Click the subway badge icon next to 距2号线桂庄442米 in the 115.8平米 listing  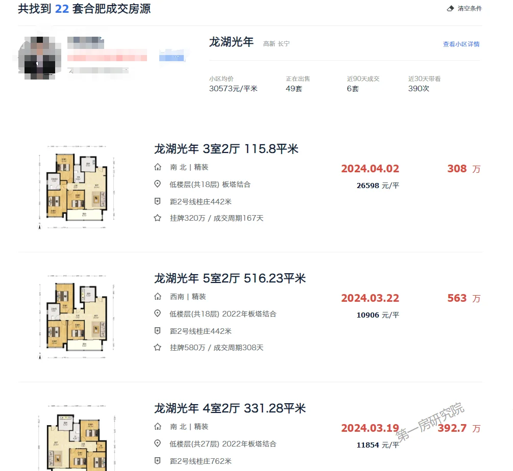point(157,201)
